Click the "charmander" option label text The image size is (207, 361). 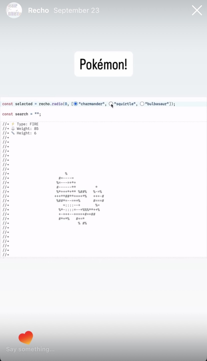91,104
